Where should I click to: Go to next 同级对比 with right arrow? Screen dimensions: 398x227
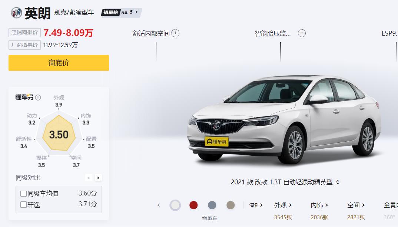98,178
